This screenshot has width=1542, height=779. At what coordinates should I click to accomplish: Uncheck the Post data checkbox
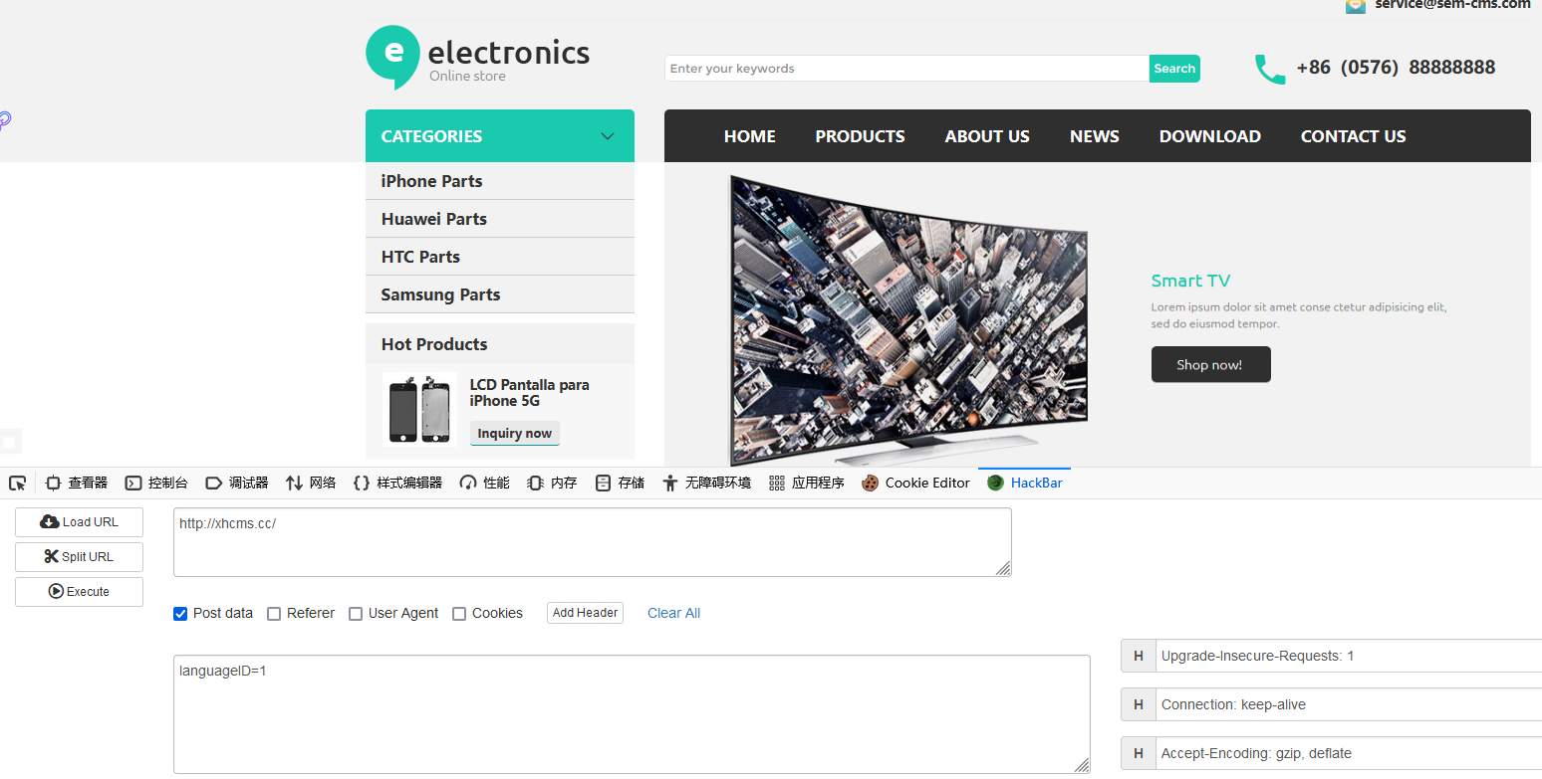click(x=180, y=614)
